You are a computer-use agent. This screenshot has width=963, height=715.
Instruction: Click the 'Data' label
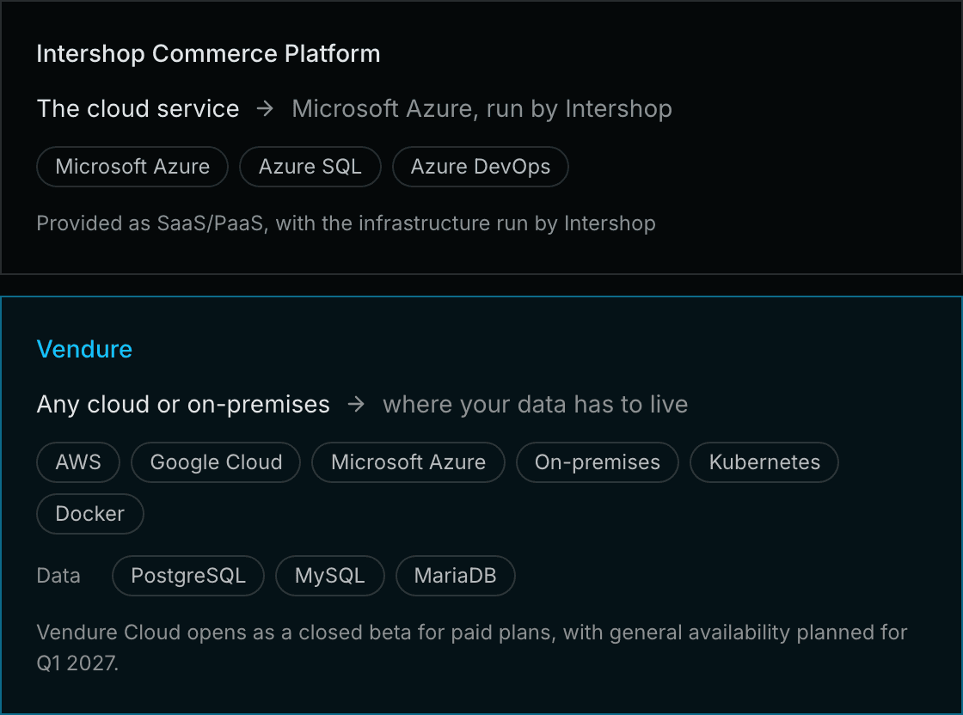58,576
